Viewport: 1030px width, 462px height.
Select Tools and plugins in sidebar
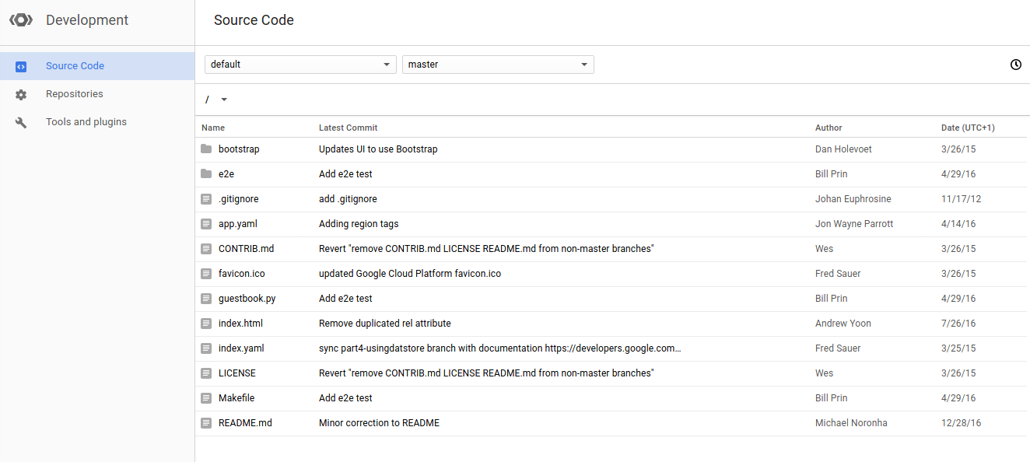click(x=86, y=122)
